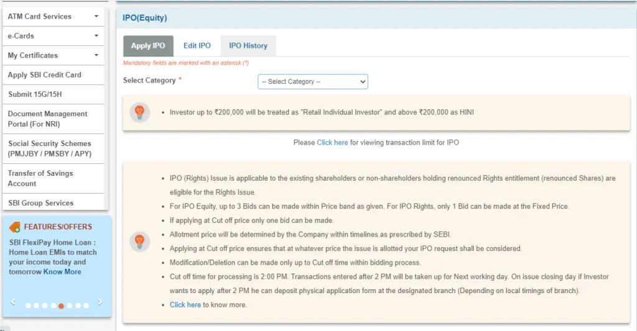The height and width of the screenshot is (331, 637).
Task: Click the SBI FlexiPay Home Loan offer text
Action: point(53,256)
